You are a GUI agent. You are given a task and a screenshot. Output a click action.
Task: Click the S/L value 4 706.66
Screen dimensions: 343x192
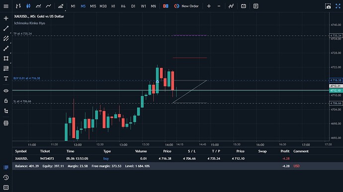point(189,159)
